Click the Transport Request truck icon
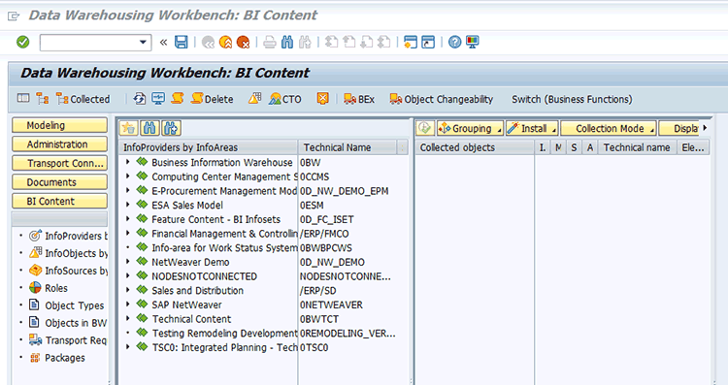The image size is (728, 385). (x=35, y=340)
